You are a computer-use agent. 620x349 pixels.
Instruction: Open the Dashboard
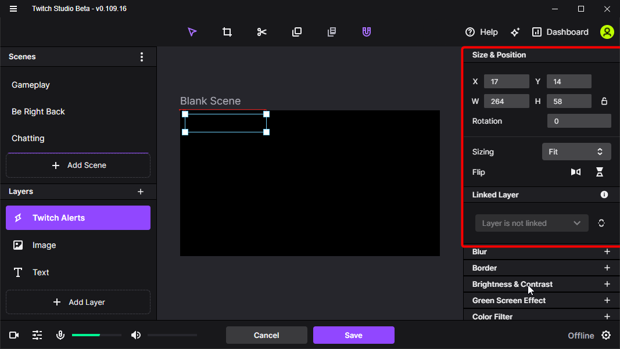tap(560, 32)
